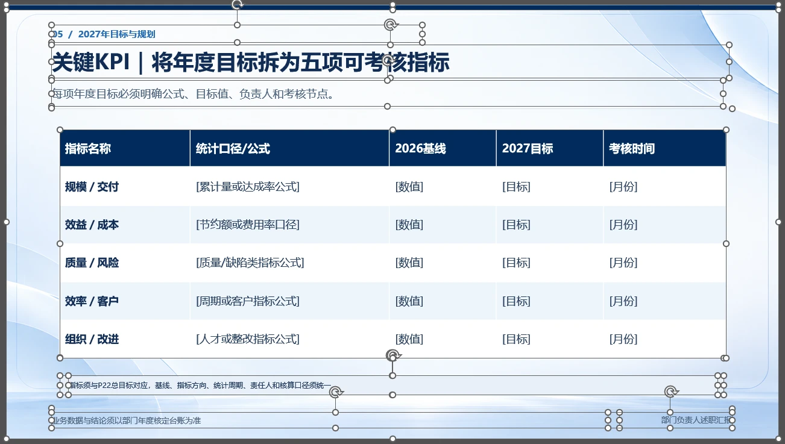Click the rotation handle above the 部门负责人述职汇报 footer
785x444 pixels.
[671, 392]
